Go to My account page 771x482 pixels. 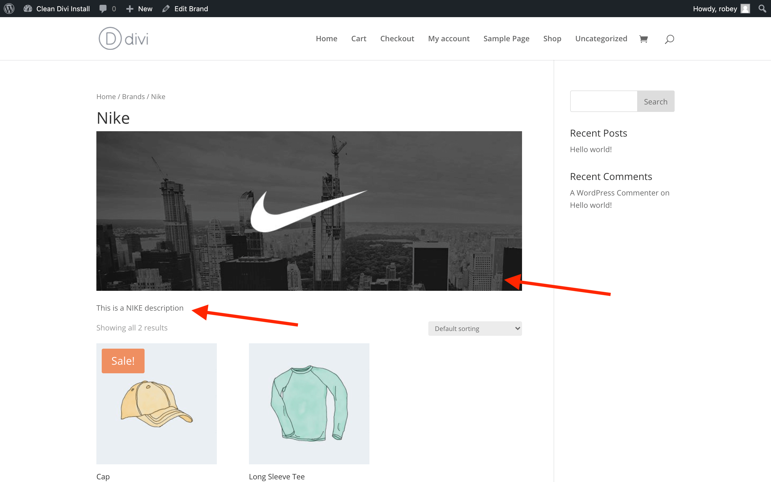pos(449,39)
